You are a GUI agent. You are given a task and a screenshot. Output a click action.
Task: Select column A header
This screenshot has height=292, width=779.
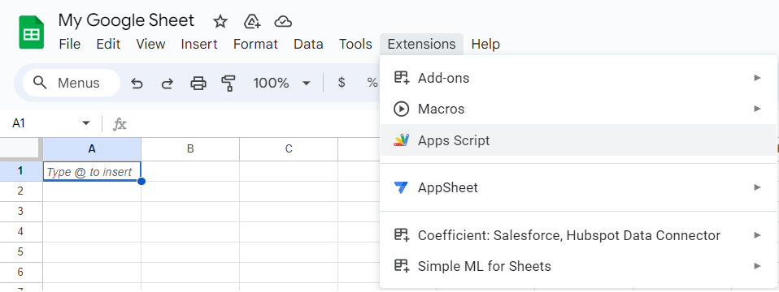[x=92, y=148]
